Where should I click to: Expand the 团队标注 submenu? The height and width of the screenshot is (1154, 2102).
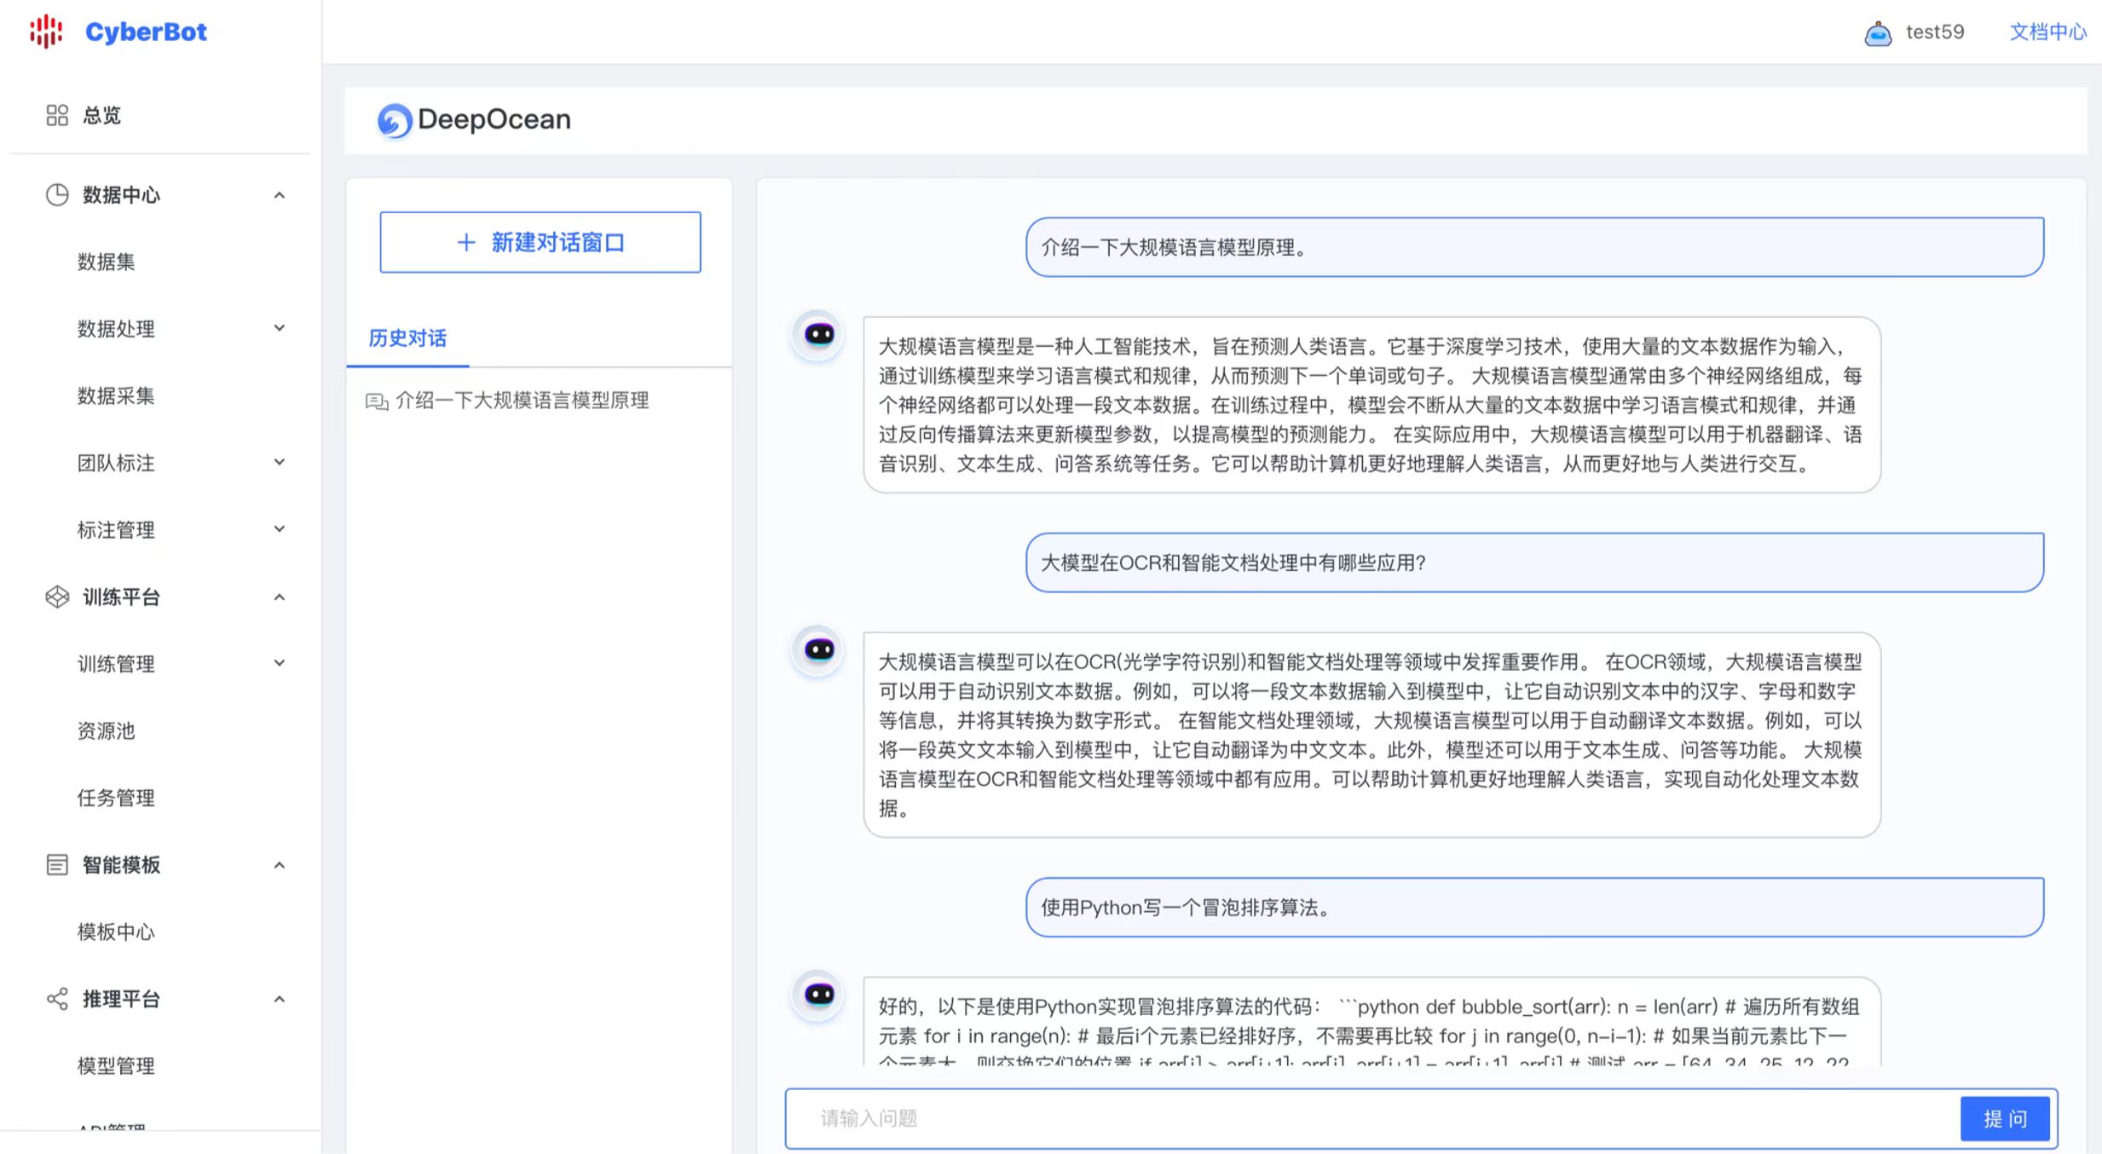[x=279, y=462]
